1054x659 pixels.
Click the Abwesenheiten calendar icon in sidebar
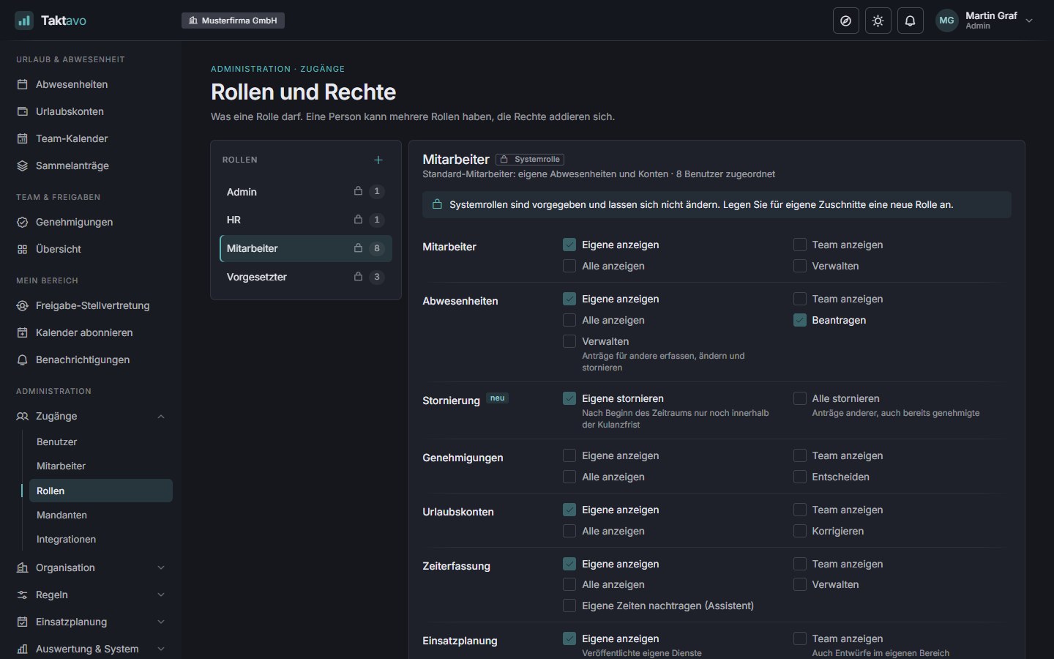(23, 84)
